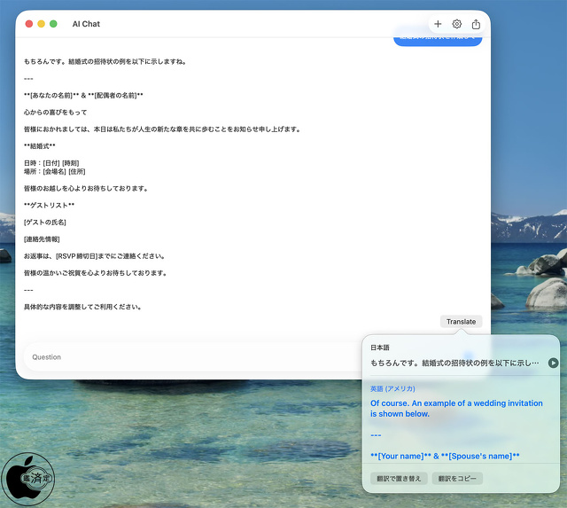567x508 pixels.
Task: Click the **結婚式** heading in the response
Action: coord(40,146)
